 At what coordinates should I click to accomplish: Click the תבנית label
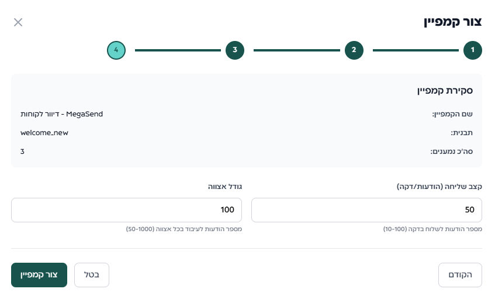(x=462, y=133)
